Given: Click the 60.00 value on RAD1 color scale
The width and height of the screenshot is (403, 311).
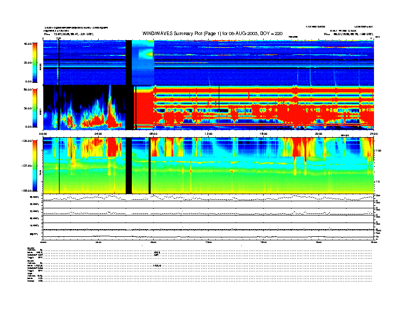Looking at the screenshot, I should pos(27,89).
